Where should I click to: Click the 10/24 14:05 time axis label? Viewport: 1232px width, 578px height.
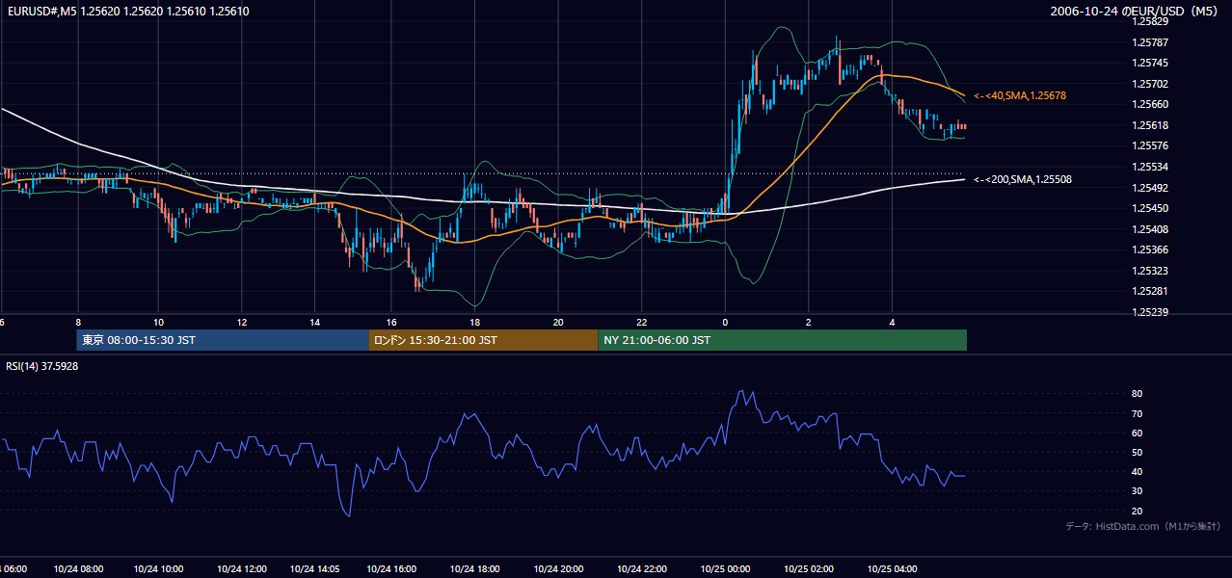[x=315, y=569]
